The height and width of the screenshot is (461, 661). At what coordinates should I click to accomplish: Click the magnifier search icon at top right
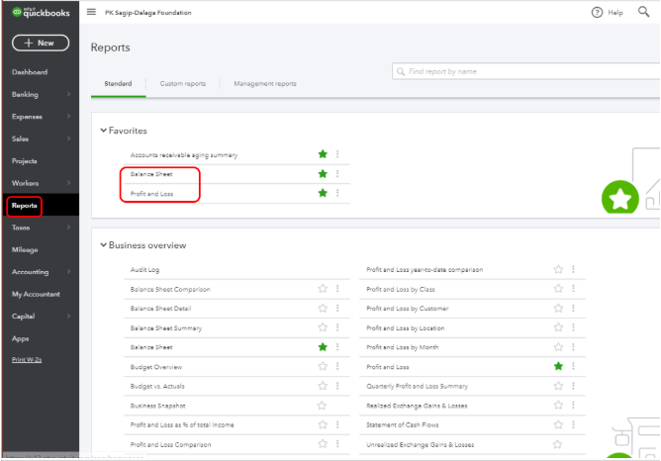click(x=644, y=12)
